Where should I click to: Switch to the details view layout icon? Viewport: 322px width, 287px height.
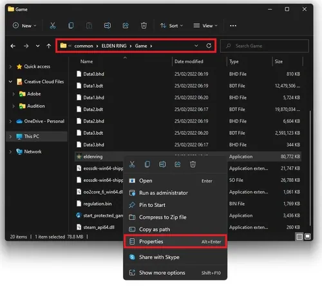pos(299,237)
